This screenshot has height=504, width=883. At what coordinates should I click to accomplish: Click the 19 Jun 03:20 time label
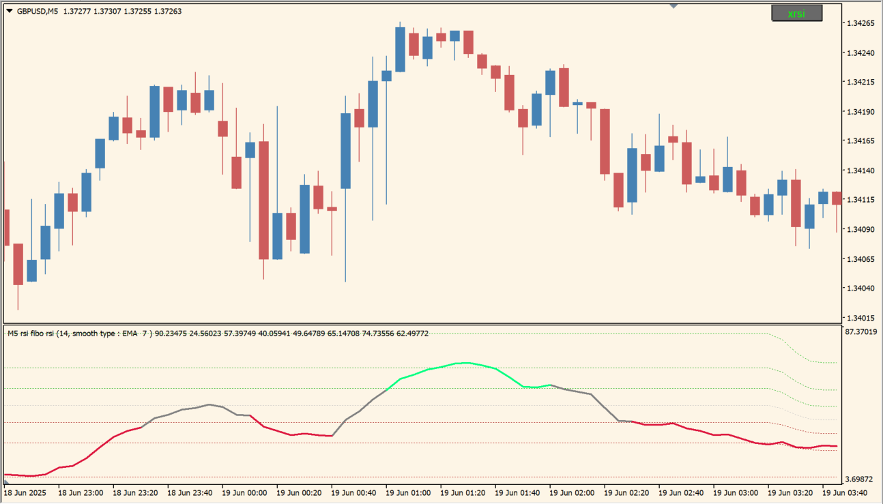click(x=790, y=492)
